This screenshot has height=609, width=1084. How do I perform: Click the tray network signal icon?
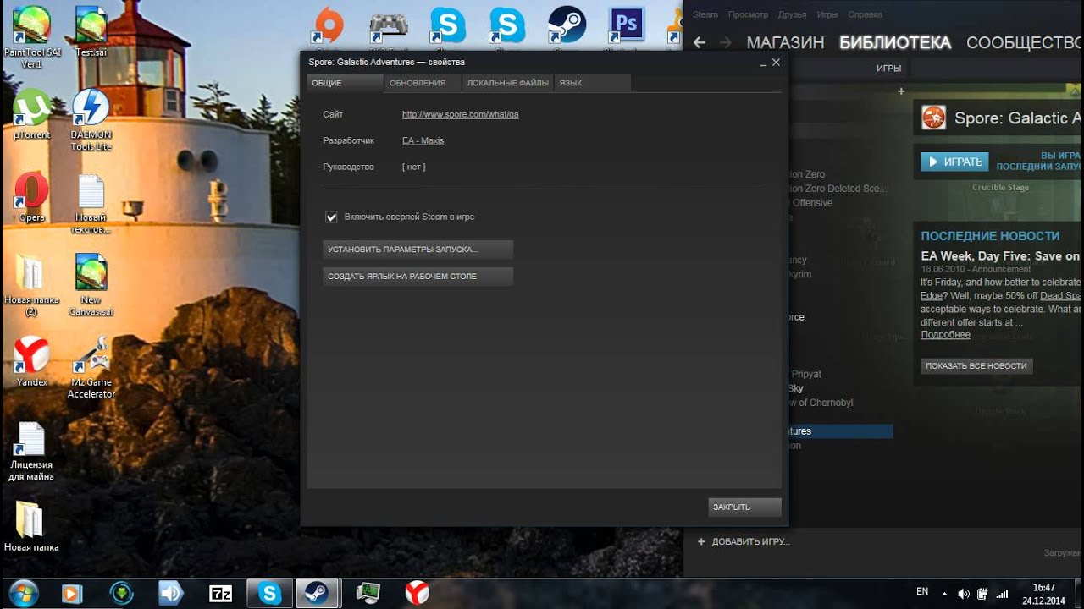[1002, 593]
